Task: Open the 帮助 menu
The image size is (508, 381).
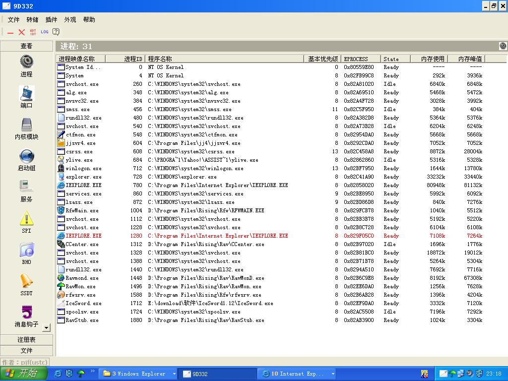Action: (89, 20)
